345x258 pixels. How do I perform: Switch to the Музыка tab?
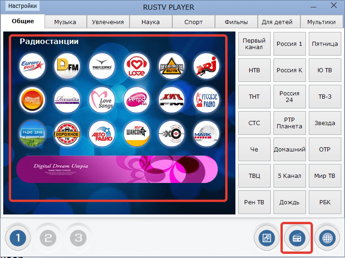pyautogui.click(x=65, y=22)
